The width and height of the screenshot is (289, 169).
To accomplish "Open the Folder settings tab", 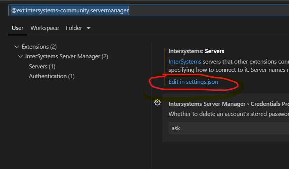I will [x=74, y=28].
